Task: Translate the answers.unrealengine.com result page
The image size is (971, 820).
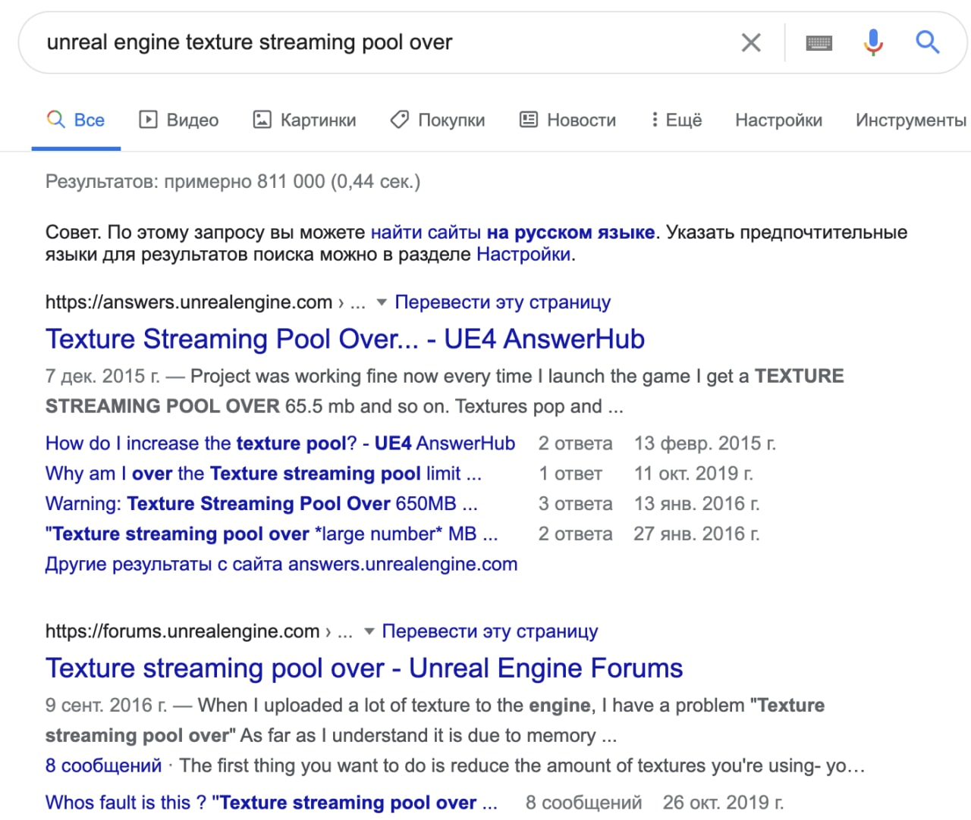Action: pos(502,302)
